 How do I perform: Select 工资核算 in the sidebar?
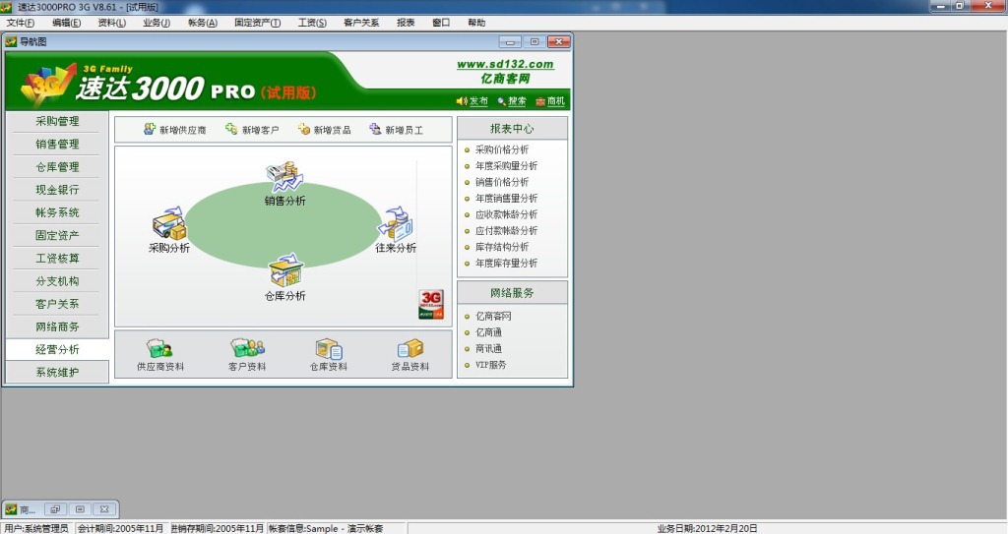(57, 259)
